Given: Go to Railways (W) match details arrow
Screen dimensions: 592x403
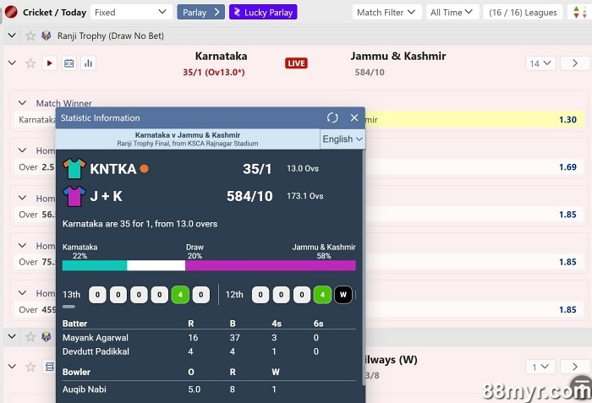Looking at the screenshot, I should [574, 367].
